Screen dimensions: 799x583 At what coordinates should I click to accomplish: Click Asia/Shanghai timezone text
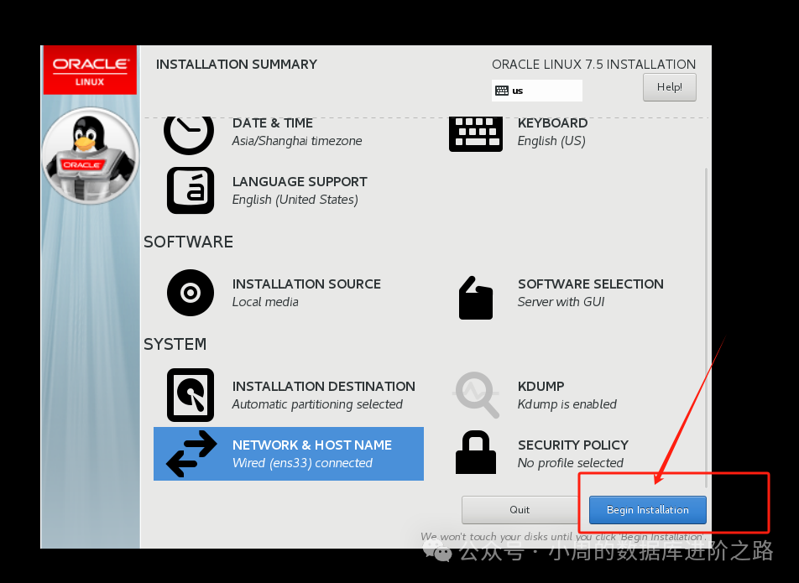pyautogui.click(x=297, y=141)
